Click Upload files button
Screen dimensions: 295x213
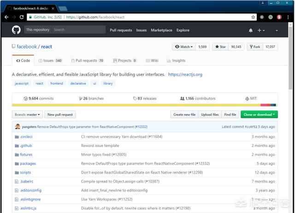coord(210,115)
